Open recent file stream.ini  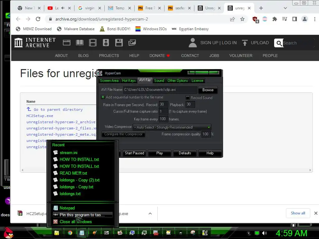pyautogui.click(x=69, y=152)
